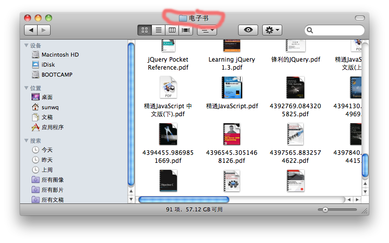Screen dimensions: 389x243
Task: Select 4397565.8832574622.pdf cover icon
Action: tap(295, 134)
